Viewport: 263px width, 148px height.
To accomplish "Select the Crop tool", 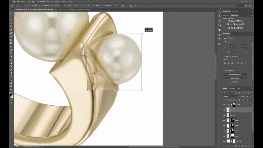I will click(x=11, y=26).
